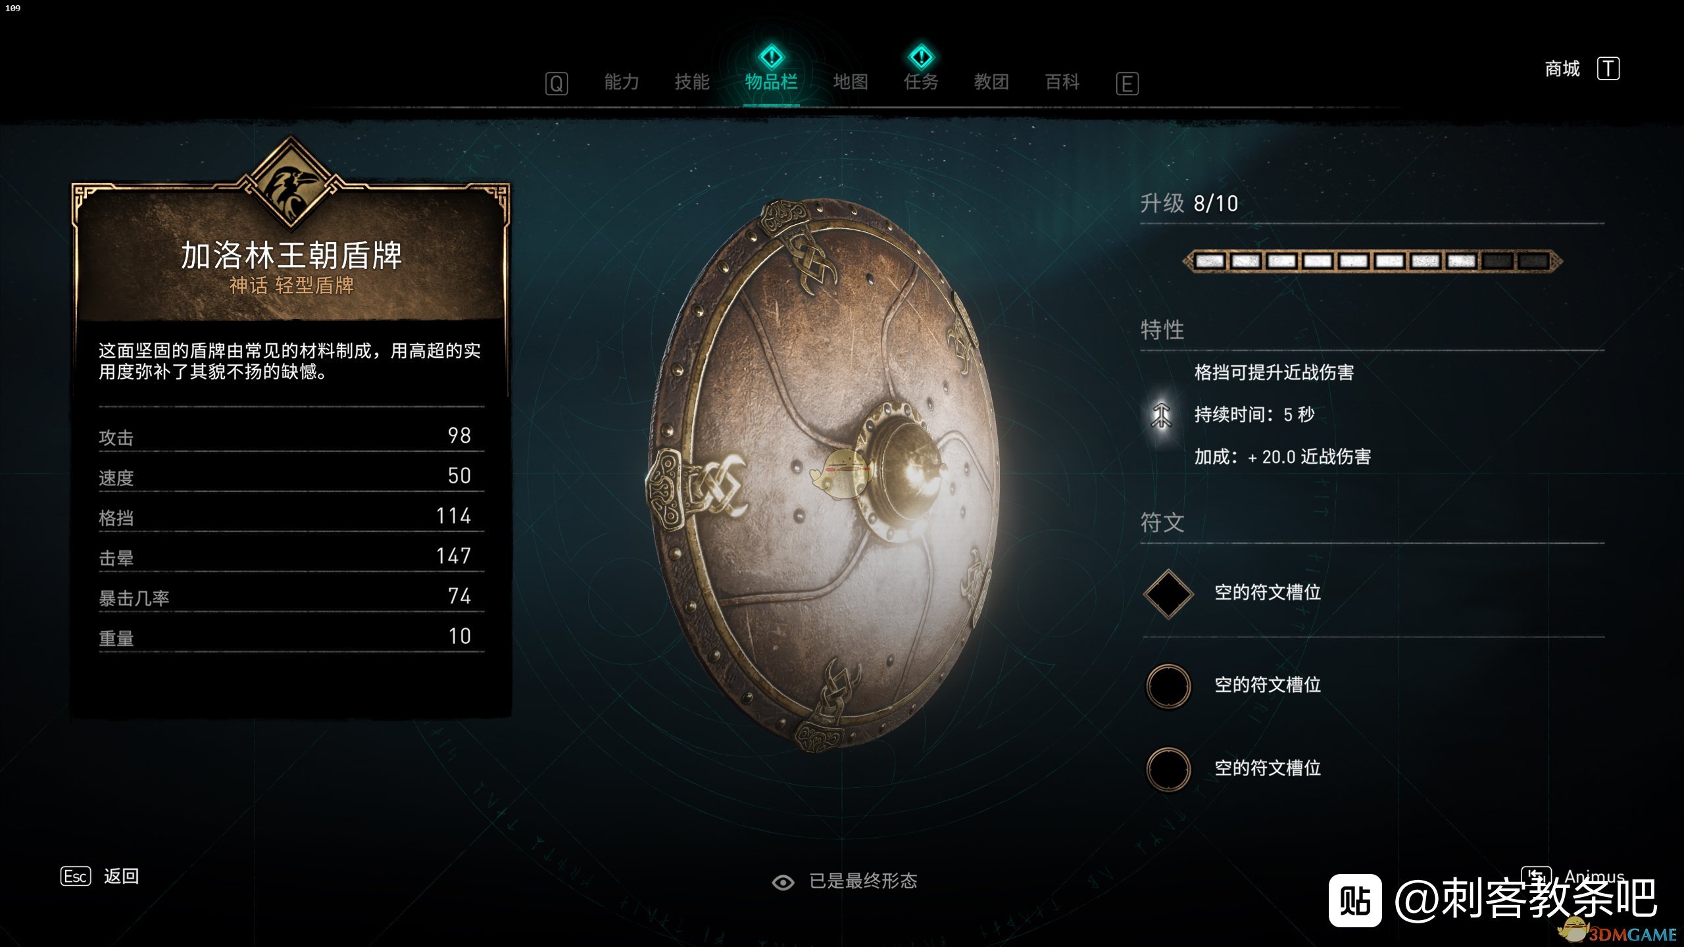Open the 能力 tab

pyautogui.click(x=622, y=82)
